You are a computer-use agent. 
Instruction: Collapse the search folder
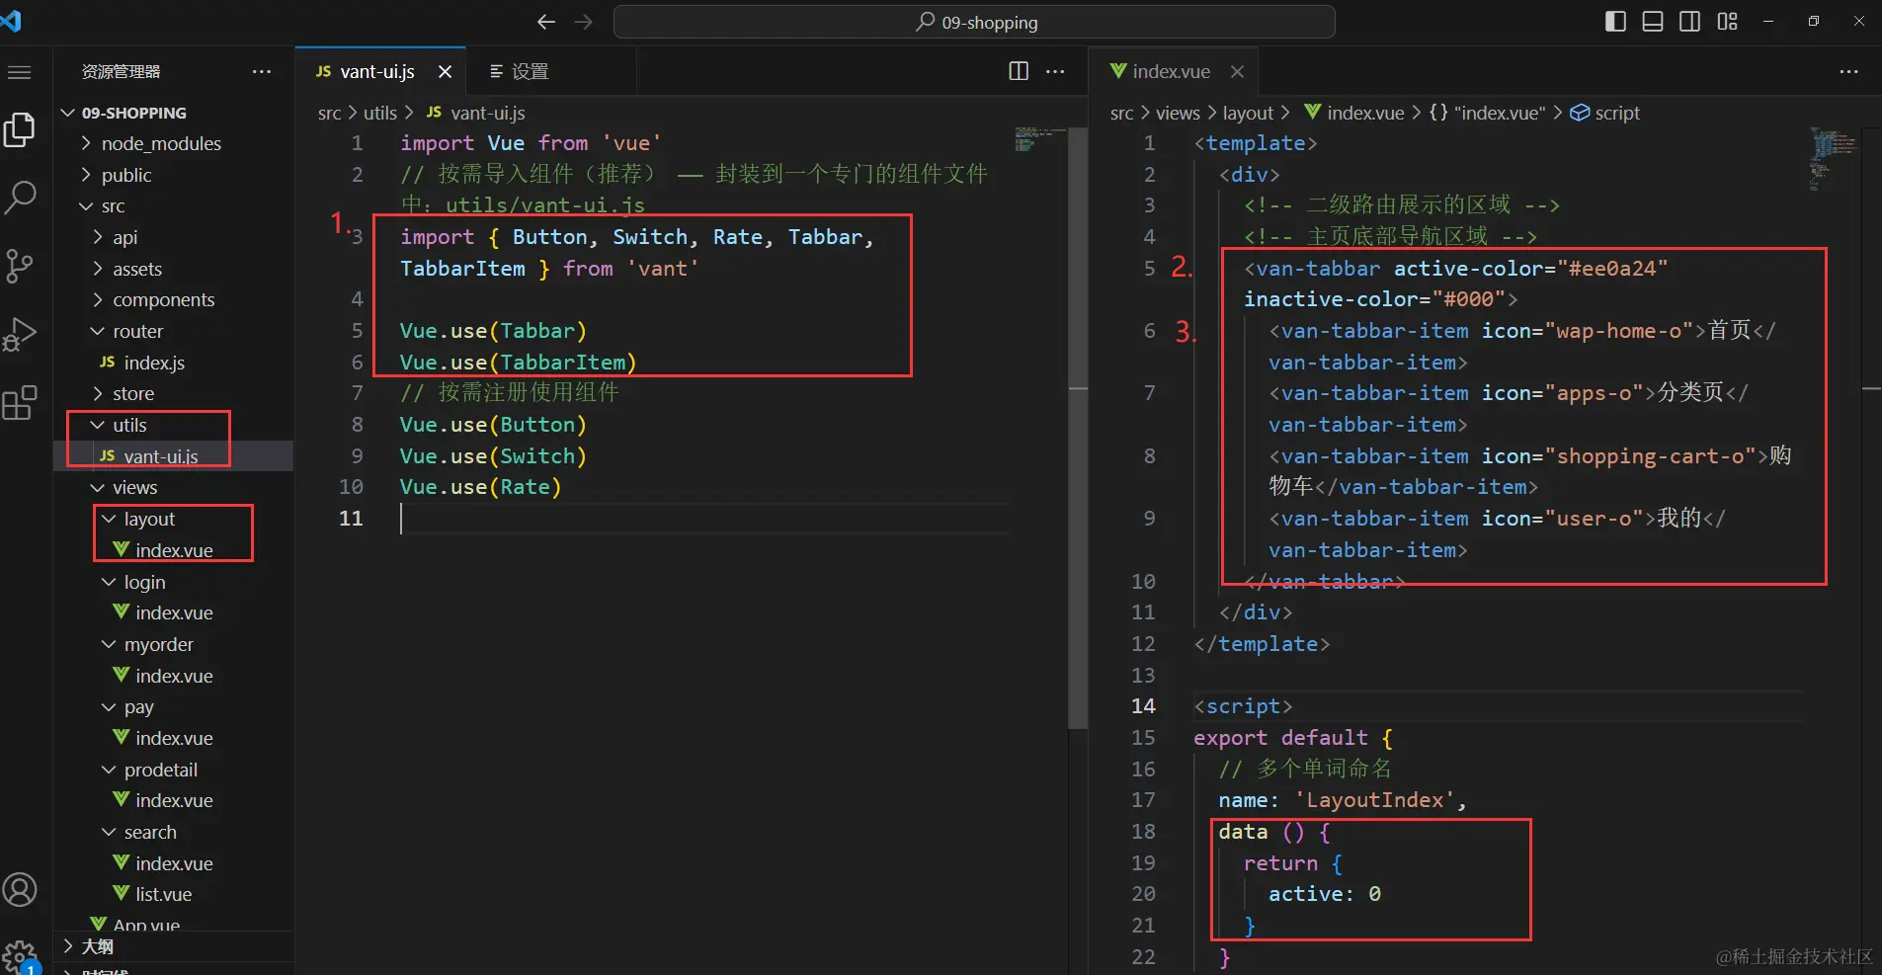tap(173, 832)
